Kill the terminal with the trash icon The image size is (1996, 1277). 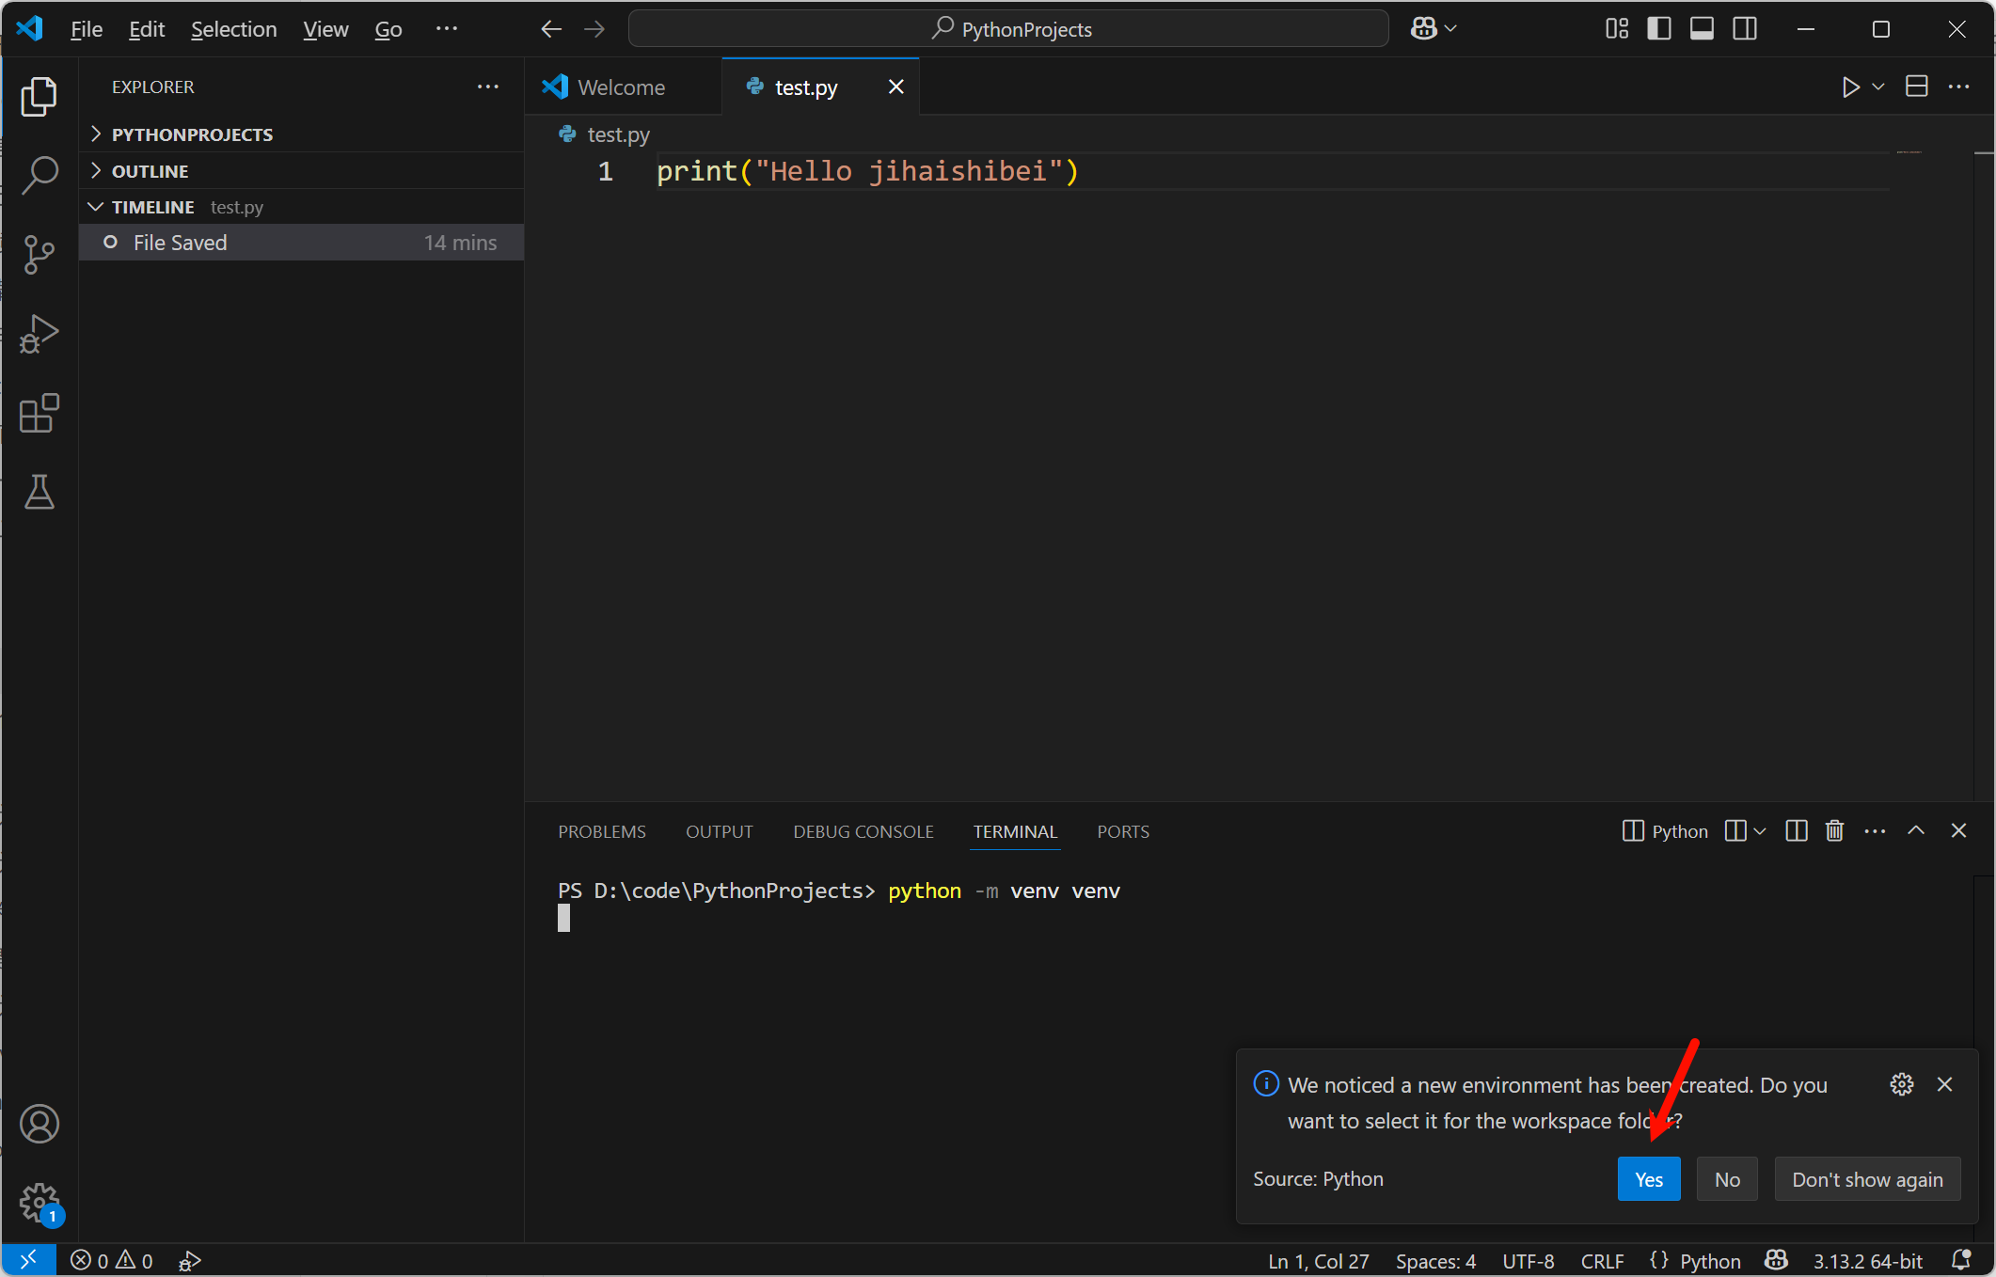coord(1834,831)
